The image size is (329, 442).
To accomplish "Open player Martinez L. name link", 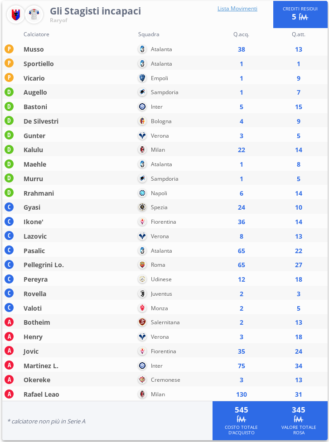I will [41, 366].
